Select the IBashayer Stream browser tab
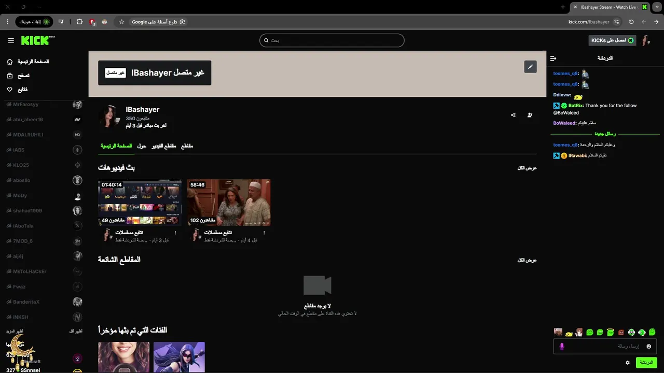664x373 pixels. (x=610, y=7)
